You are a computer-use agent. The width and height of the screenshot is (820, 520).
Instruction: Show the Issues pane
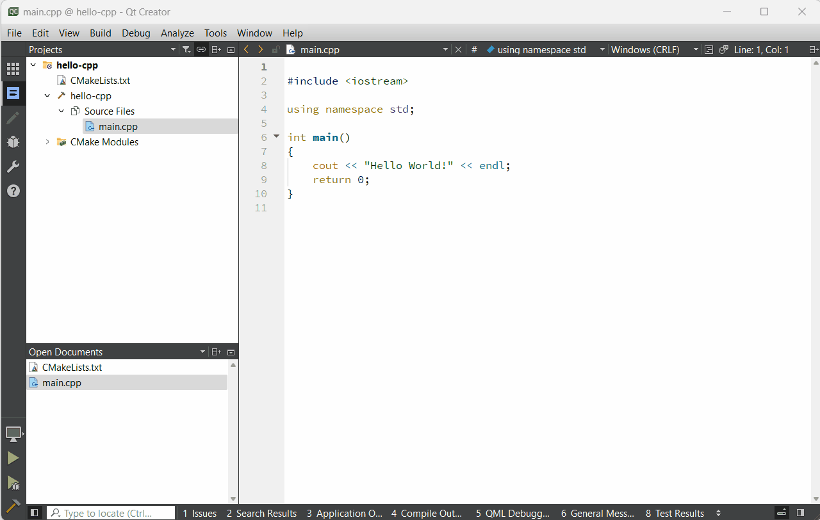pyautogui.click(x=199, y=513)
